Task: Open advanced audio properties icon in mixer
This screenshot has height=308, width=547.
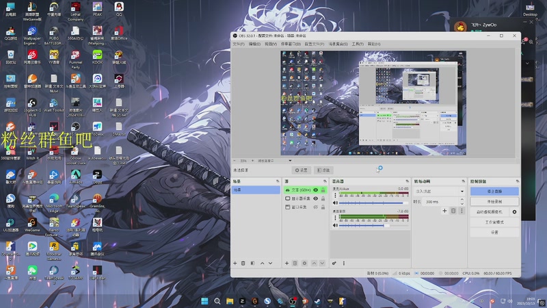Action: [334, 264]
